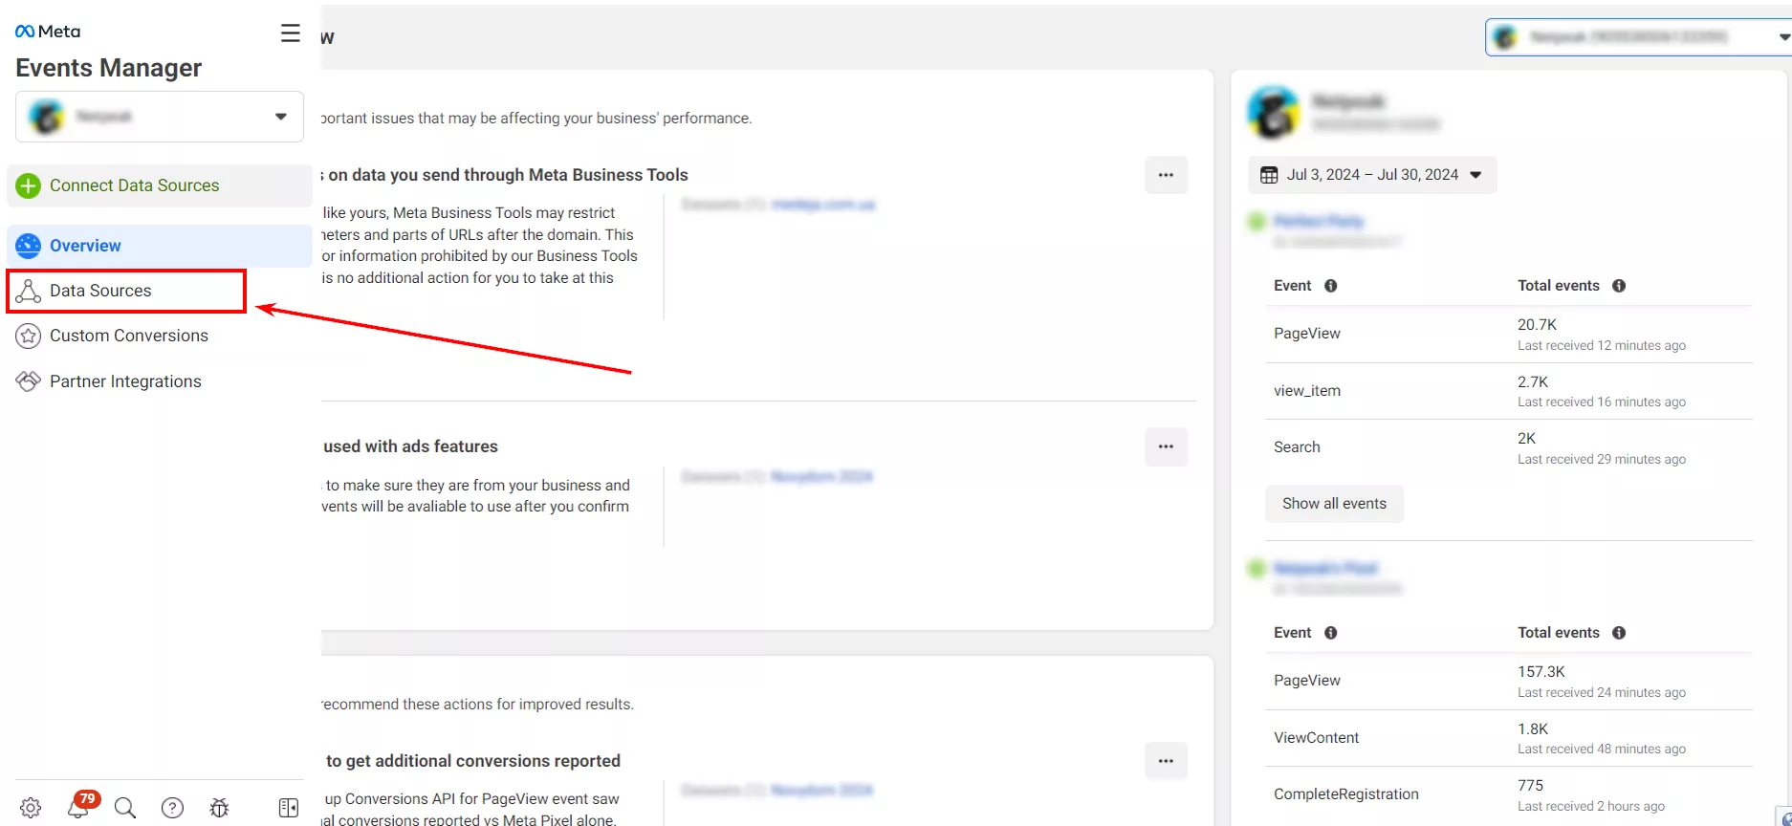Open the help question mark icon
This screenshot has width=1792, height=826.
[172, 808]
